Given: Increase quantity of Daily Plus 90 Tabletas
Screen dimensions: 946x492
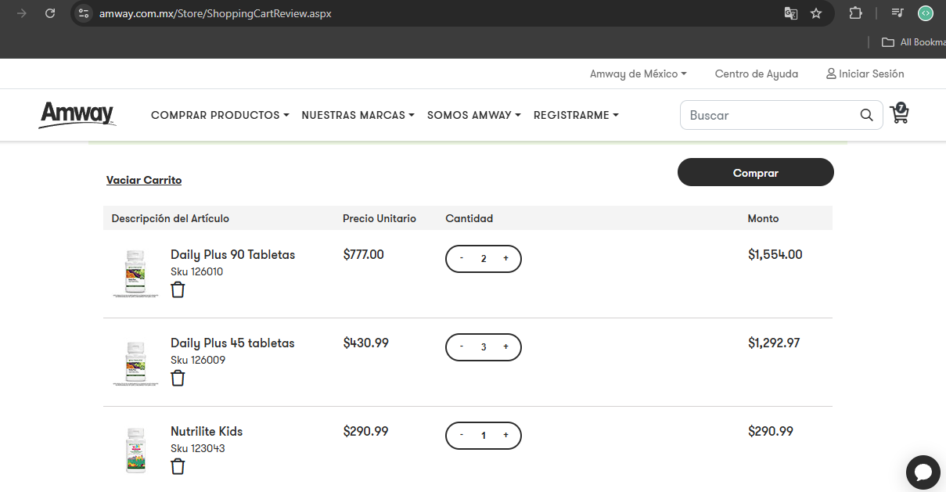Looking at the screenshot, I should pyautogui.click(x=505, y=259).
